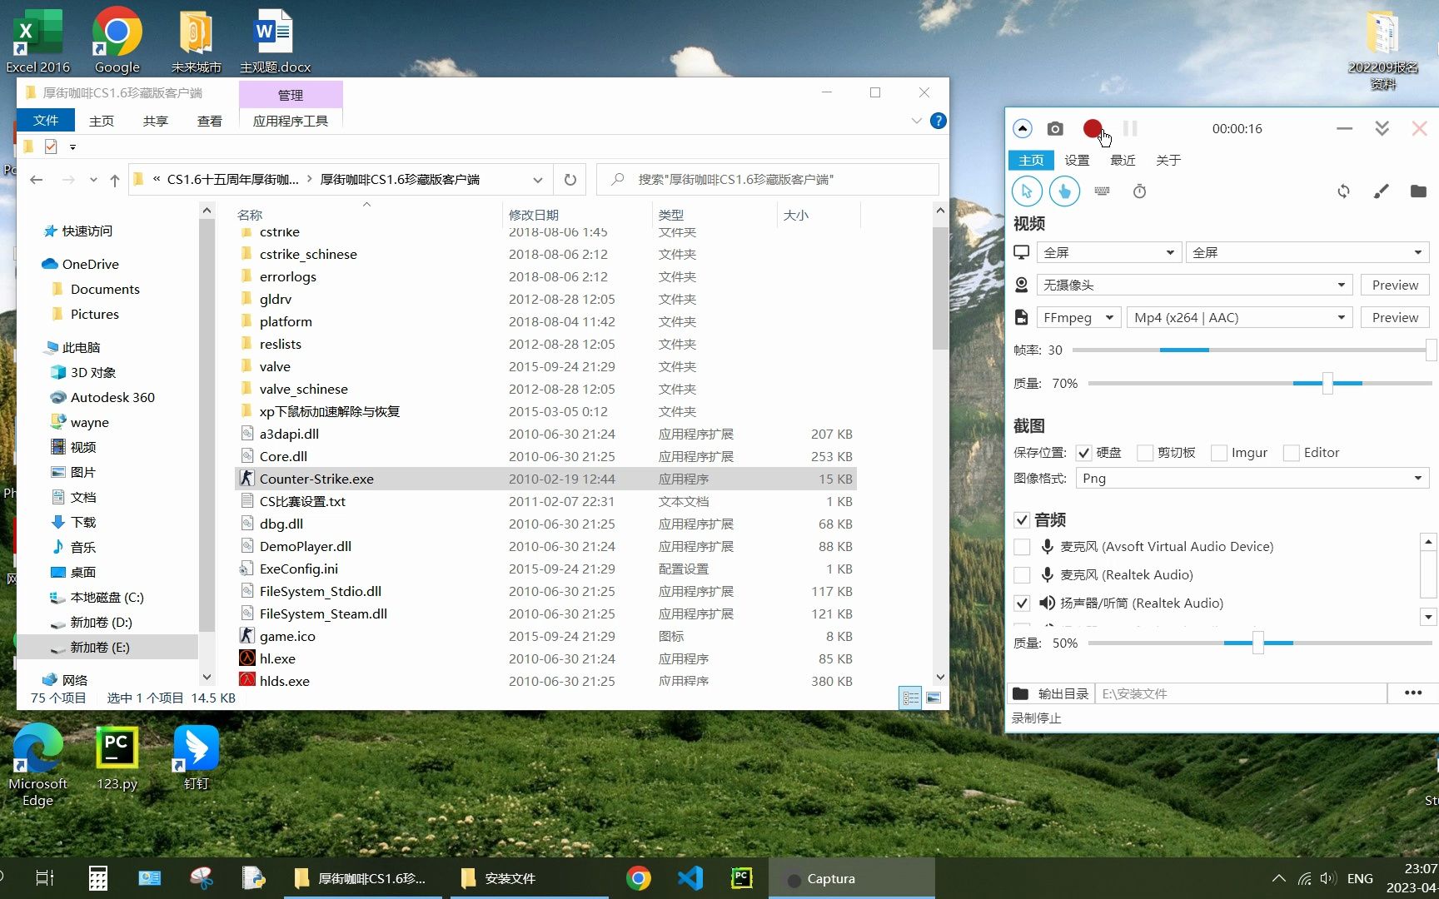Image resolution: width=1439 pixels, height=899 pixels.
Task: Pause the current recording
Action: pyautogui.click(x=1130, y=129)
